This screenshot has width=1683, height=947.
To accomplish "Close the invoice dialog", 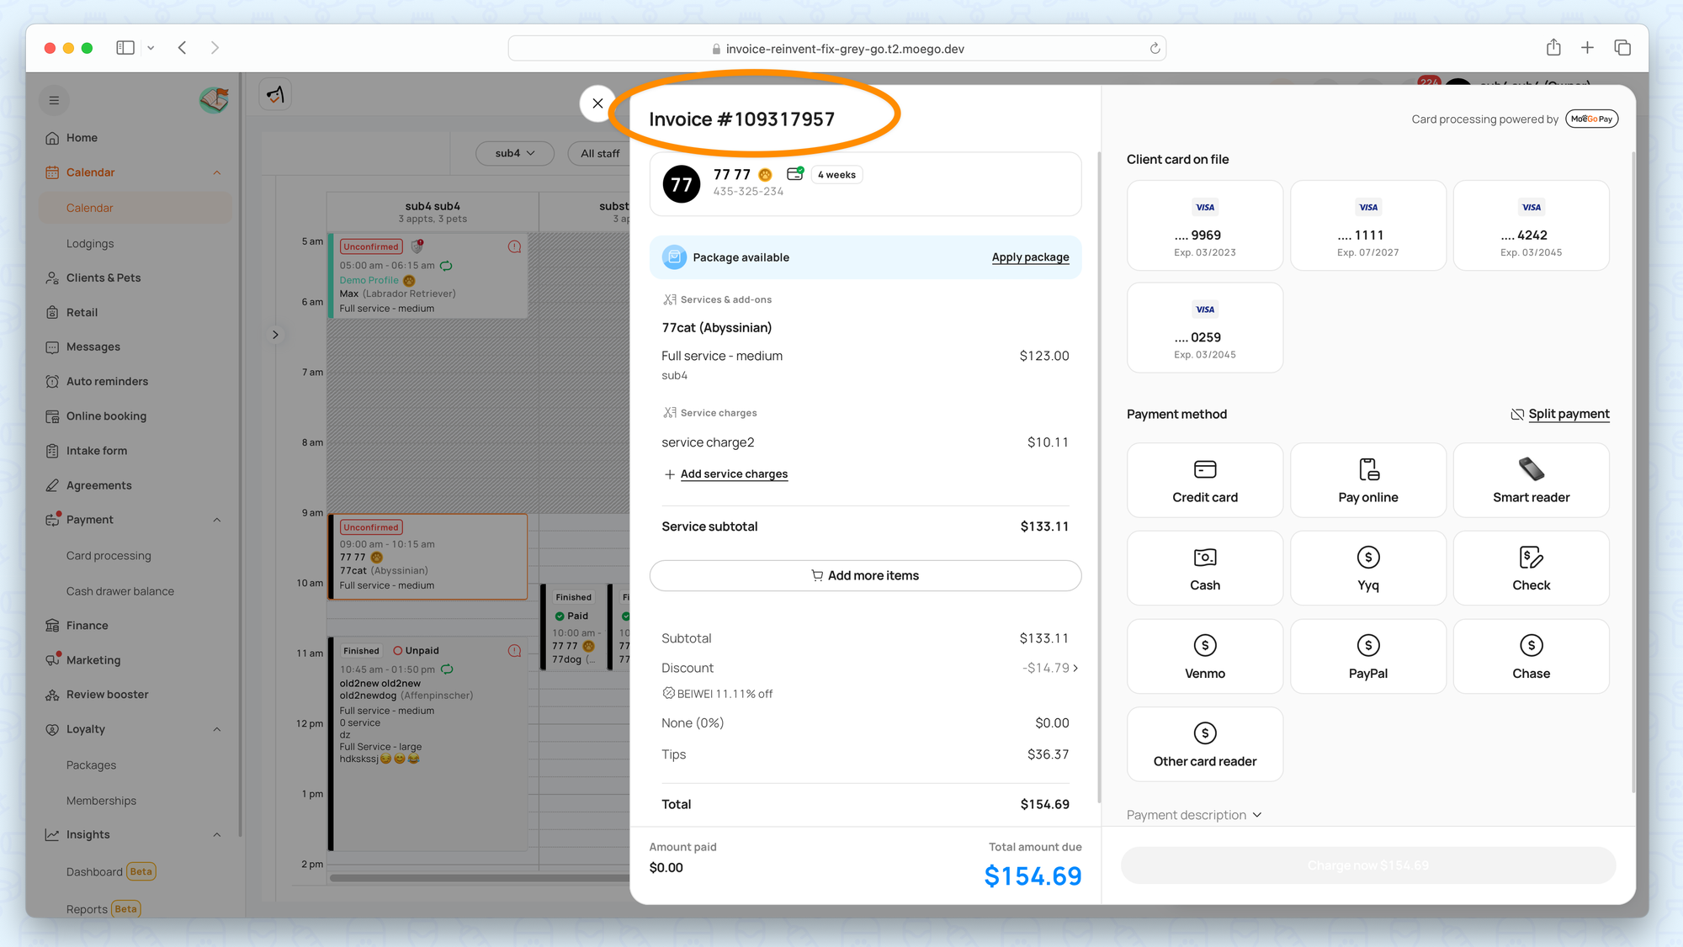I will tap(597, 103).
